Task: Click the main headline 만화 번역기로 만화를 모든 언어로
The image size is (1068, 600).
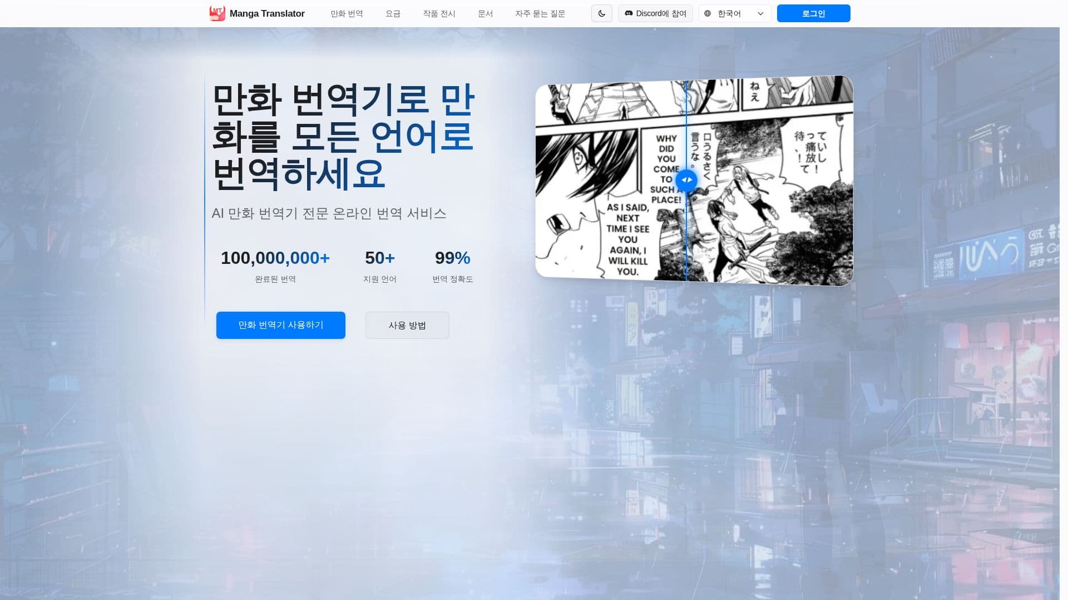Action: (343, 136)
